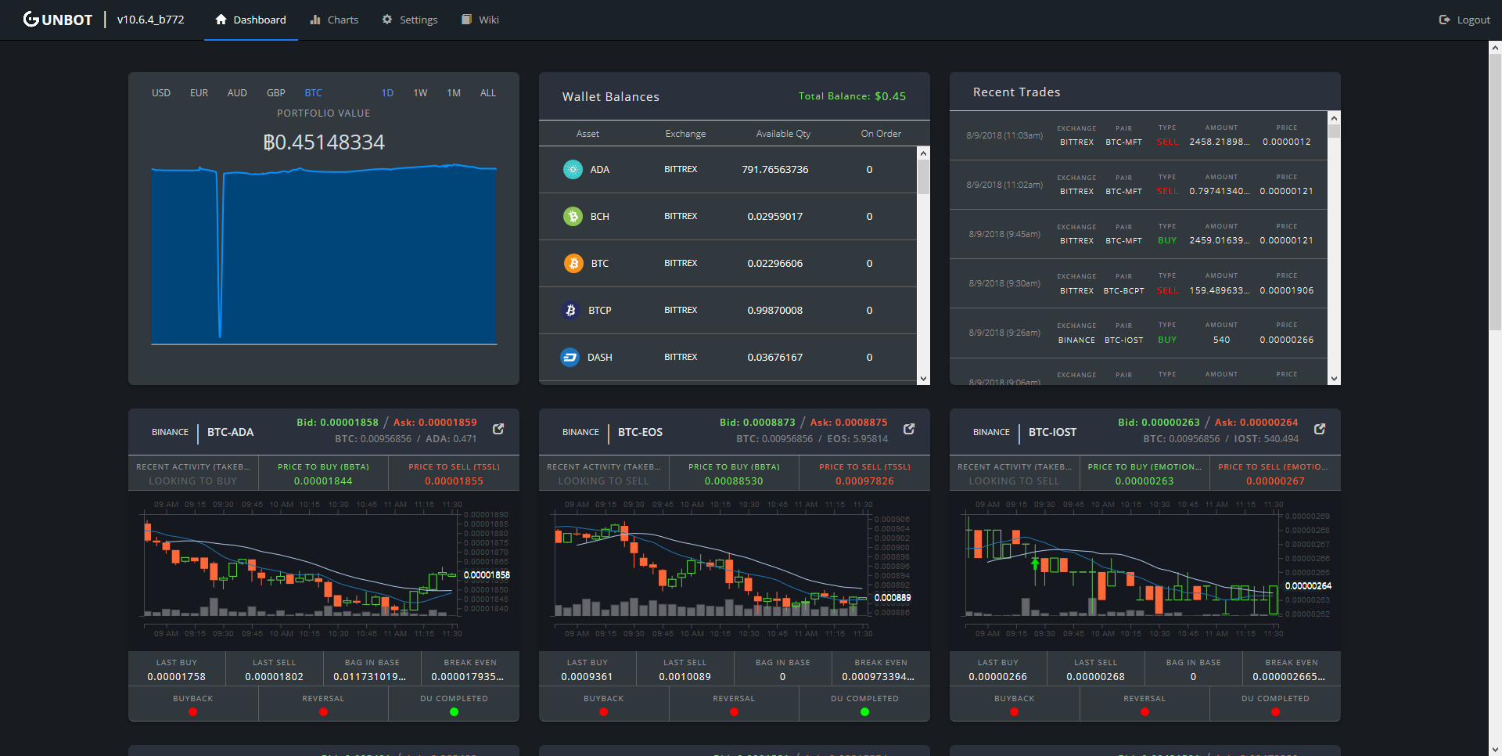Click BTC-ADA Price to Buy 0.00001844
This screenshot has height=756, width=1502.
[323, 481]
